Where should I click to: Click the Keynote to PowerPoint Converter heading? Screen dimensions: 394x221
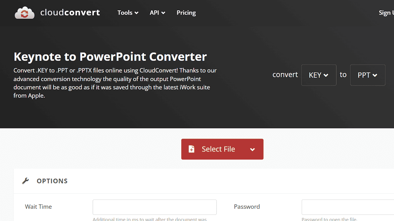coord(110,57)
